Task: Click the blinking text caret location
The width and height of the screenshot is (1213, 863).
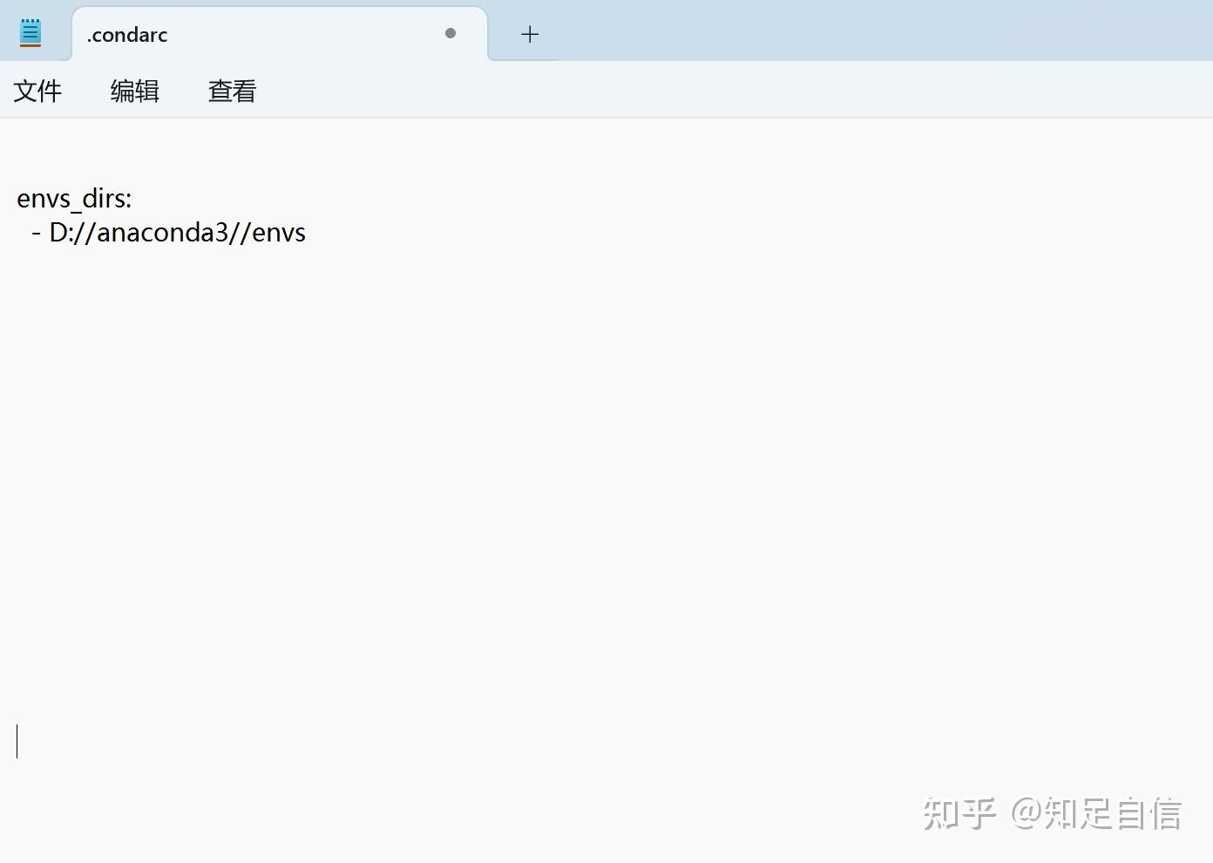Action: [x=16, y=741]
